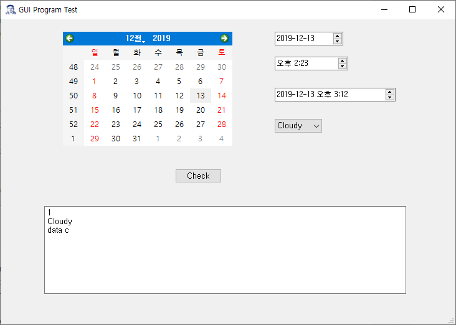Screen dimensions: 456x325
Task: Step down the 2019-12-13 오후 3:12 datetime
Action: tap(390, 97)
